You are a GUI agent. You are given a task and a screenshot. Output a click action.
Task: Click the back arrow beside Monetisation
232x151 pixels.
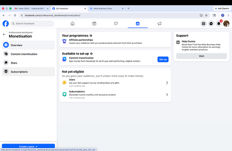pos(4,34)
